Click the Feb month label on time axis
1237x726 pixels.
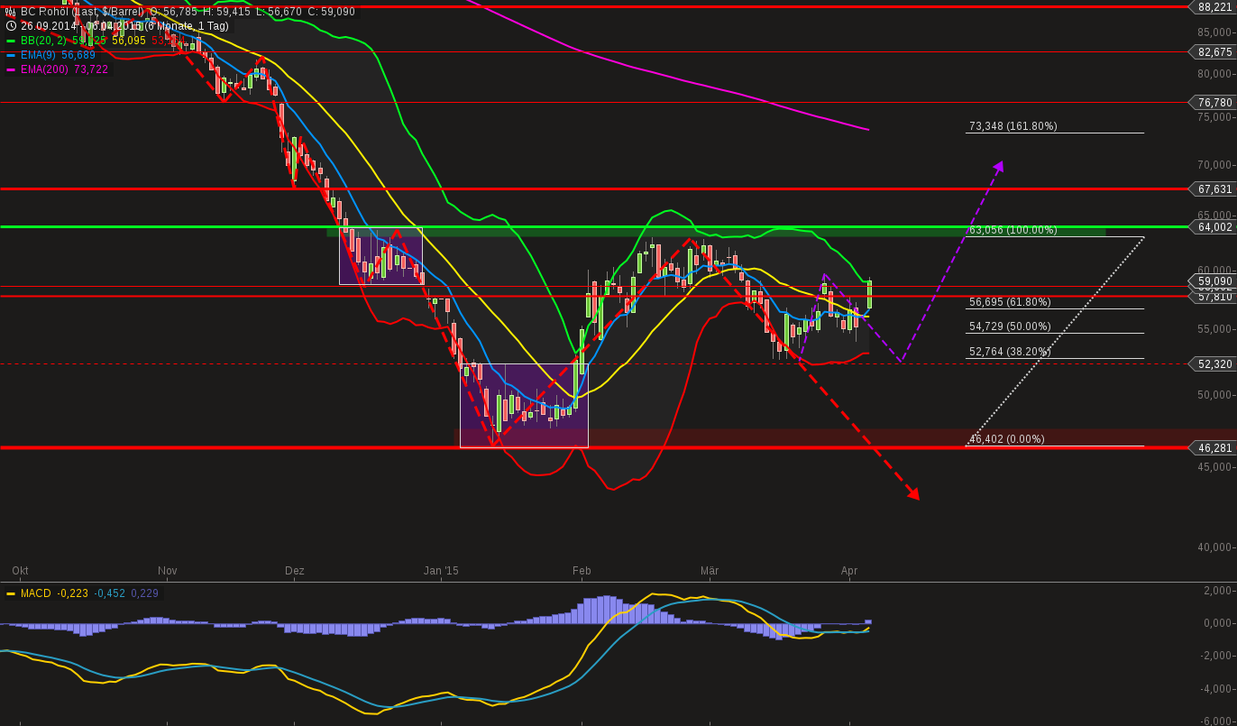(x=582, y=571)
